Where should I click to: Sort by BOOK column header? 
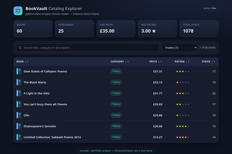click(x=23, y=62)
